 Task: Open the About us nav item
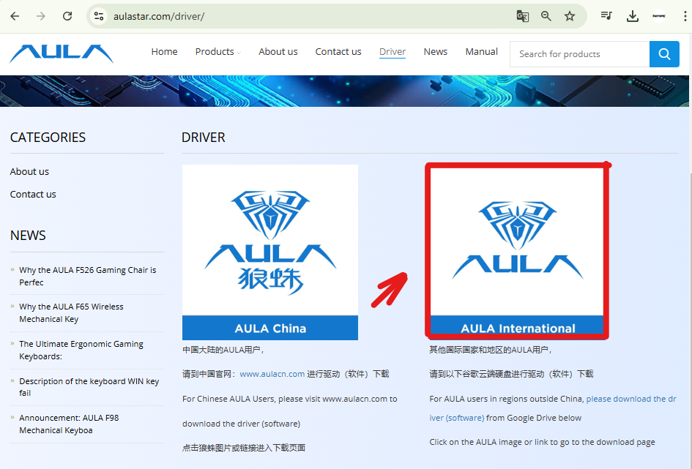[278, 51]
